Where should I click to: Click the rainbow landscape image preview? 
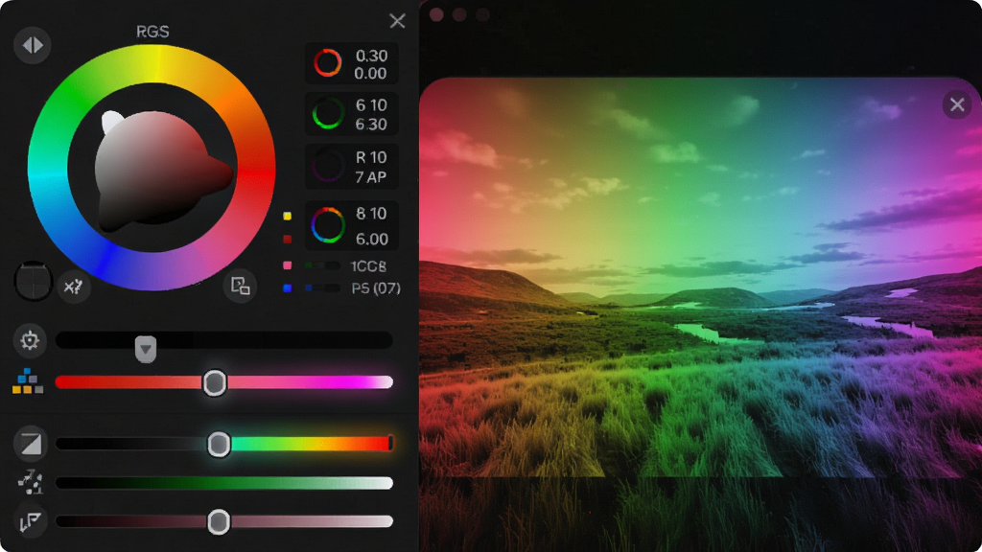[700, 277]
